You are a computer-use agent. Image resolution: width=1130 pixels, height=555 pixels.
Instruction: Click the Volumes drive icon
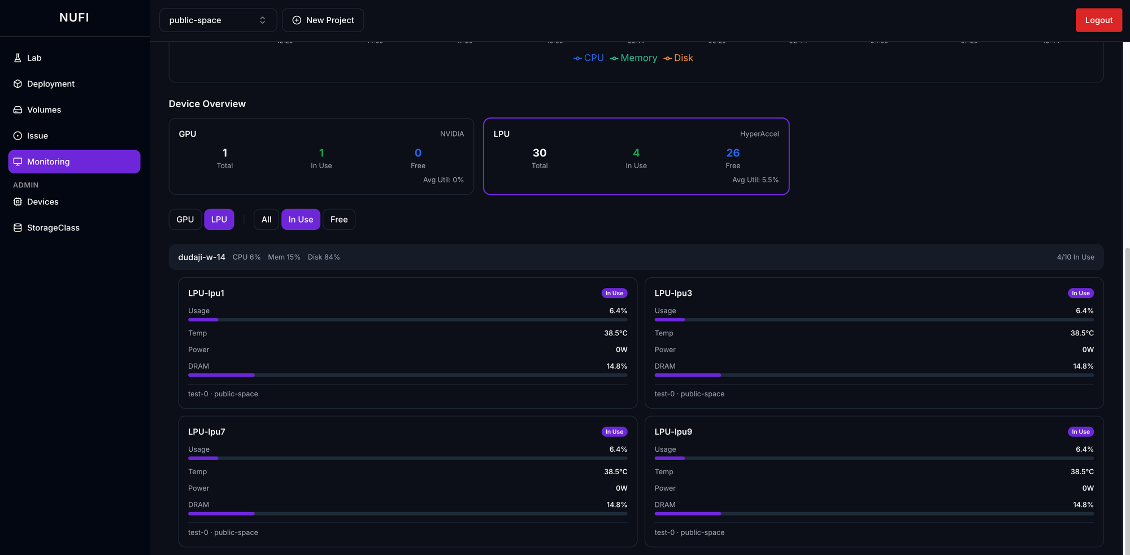[18, 110]
